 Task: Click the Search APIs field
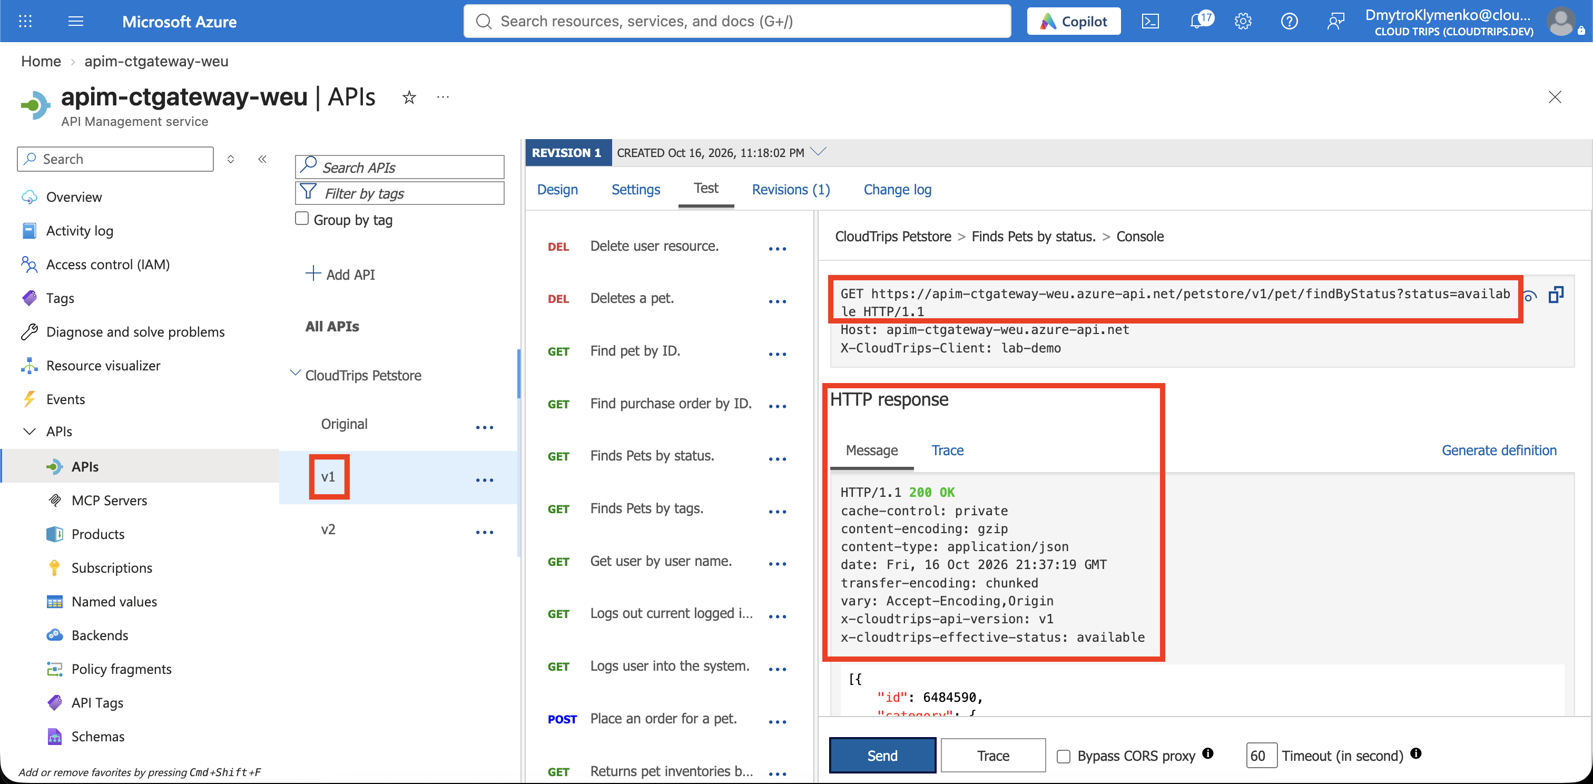coord(399,167)
